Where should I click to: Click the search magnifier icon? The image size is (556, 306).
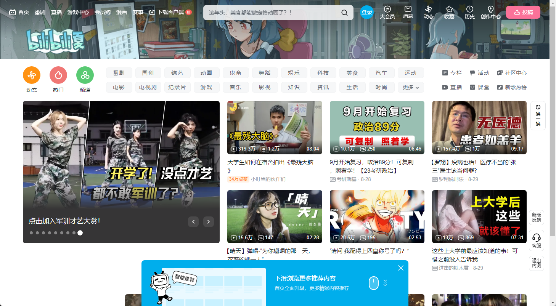(x=344, y=13)
